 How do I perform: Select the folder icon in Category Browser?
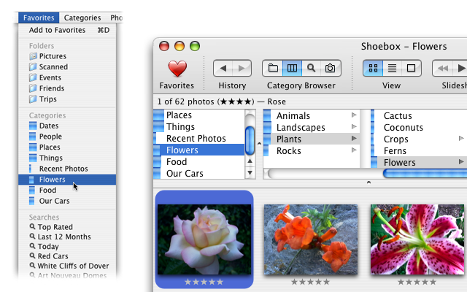[x=272, y=69]
